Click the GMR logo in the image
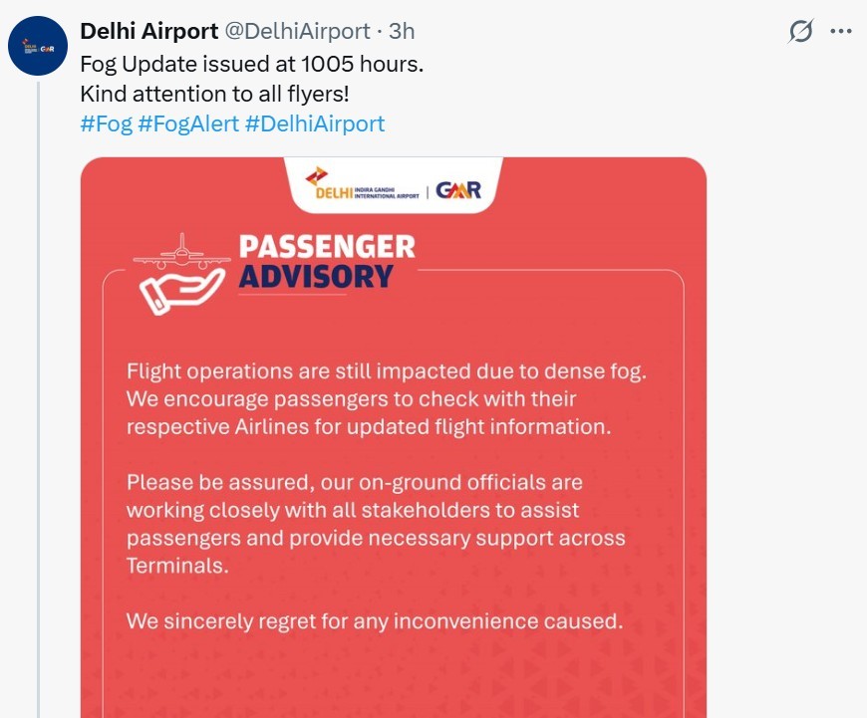The image size is (867, 718). [459, 187]
